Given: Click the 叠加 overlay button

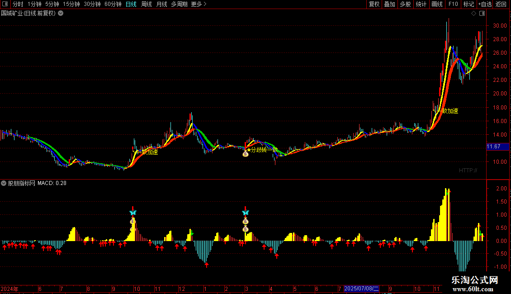Looking at the screenshot, I should tap(389, 4).
